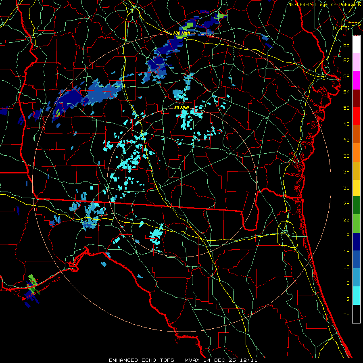Image resolution: width=363 pixels, height=363 pixels.
Task: Click the legend value 46
Action: click(x=346, y=124)
